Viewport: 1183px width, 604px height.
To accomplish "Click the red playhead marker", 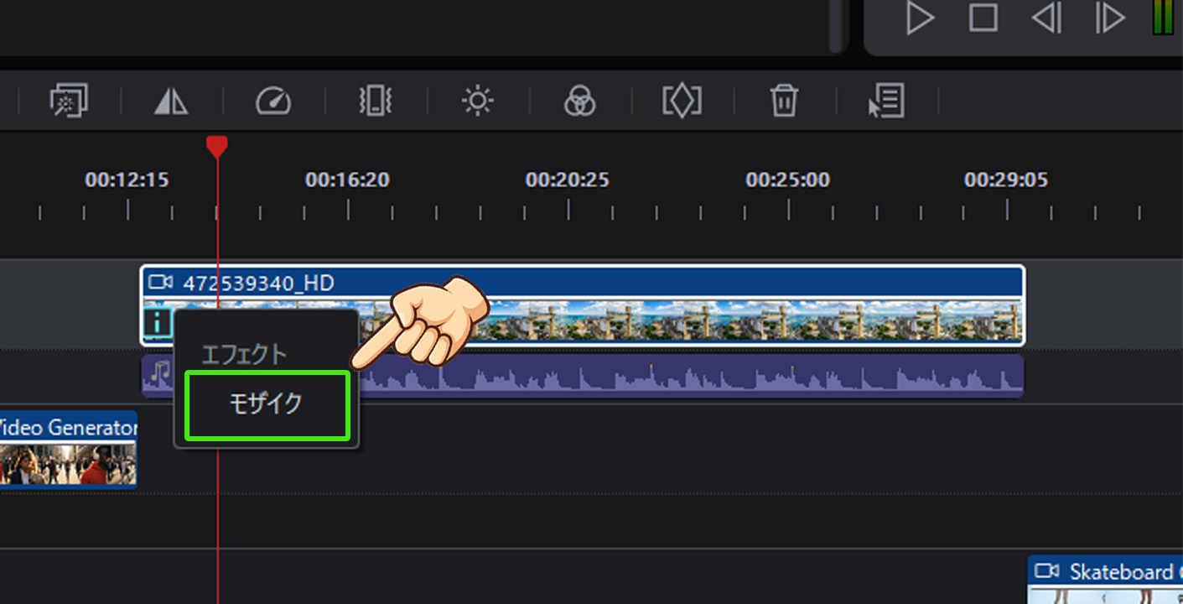I will pos(217,147).
